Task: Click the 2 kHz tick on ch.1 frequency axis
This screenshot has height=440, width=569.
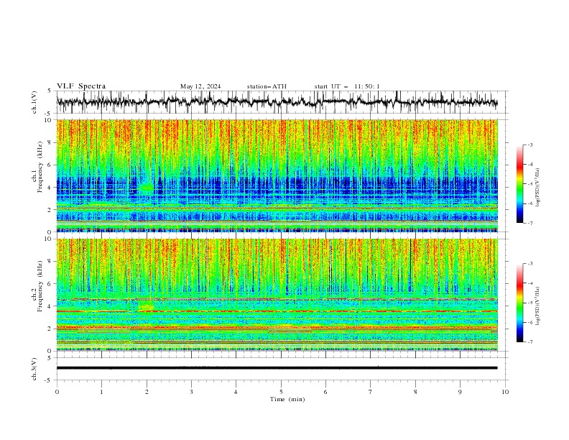Action: pos(50,209)
